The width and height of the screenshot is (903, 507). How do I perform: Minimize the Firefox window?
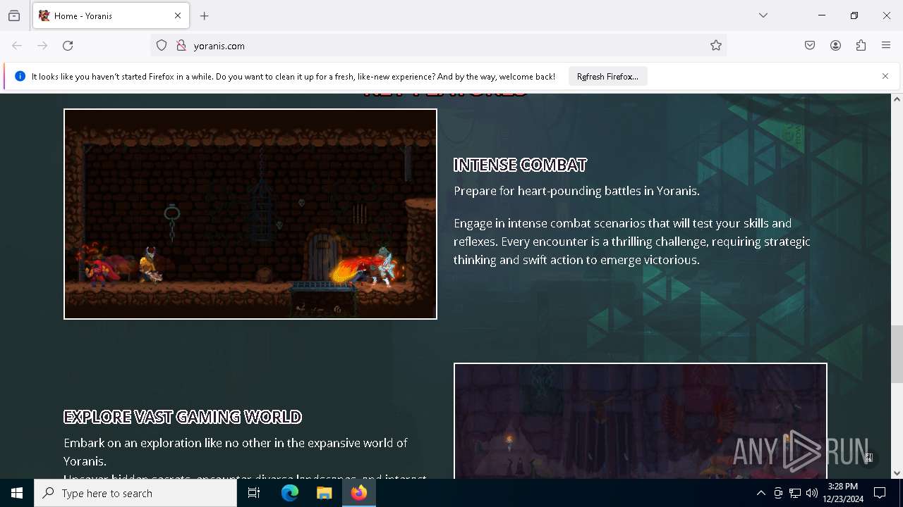[x=822, y=15]
